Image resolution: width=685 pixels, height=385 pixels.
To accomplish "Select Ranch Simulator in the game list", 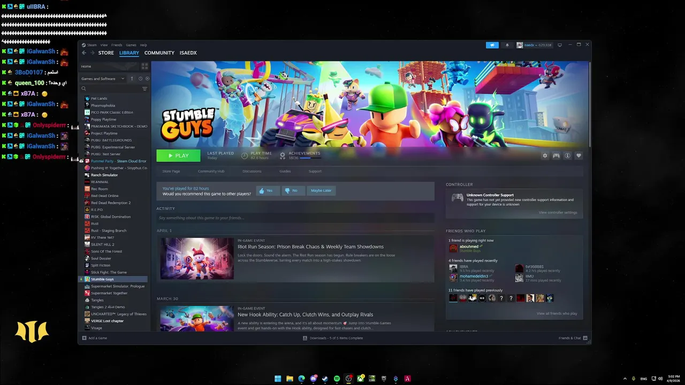I will 104,175.
